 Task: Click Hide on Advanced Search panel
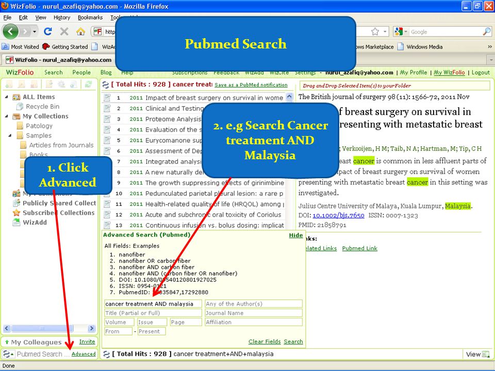296,235
